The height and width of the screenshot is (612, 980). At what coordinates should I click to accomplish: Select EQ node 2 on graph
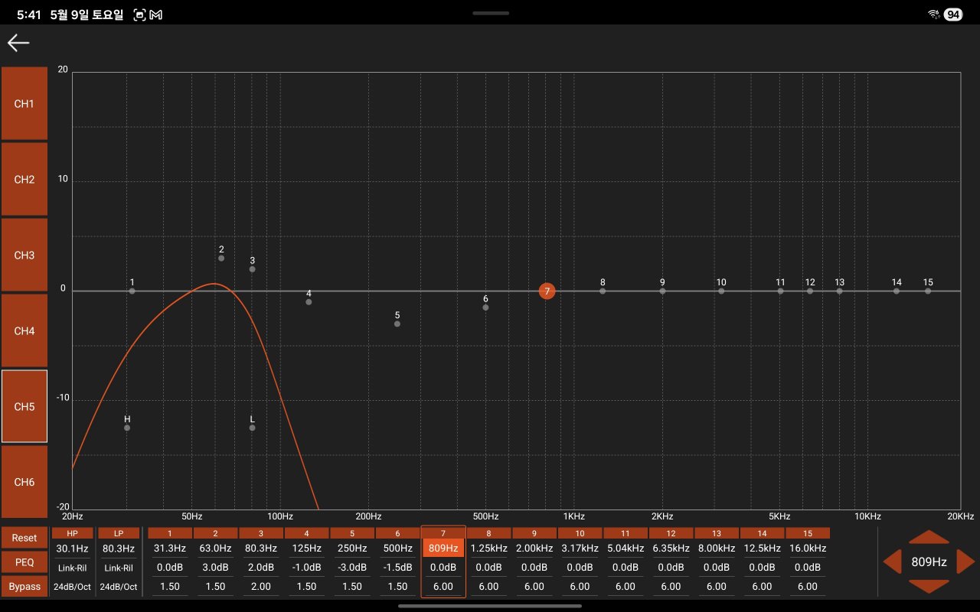pos(221,258)
